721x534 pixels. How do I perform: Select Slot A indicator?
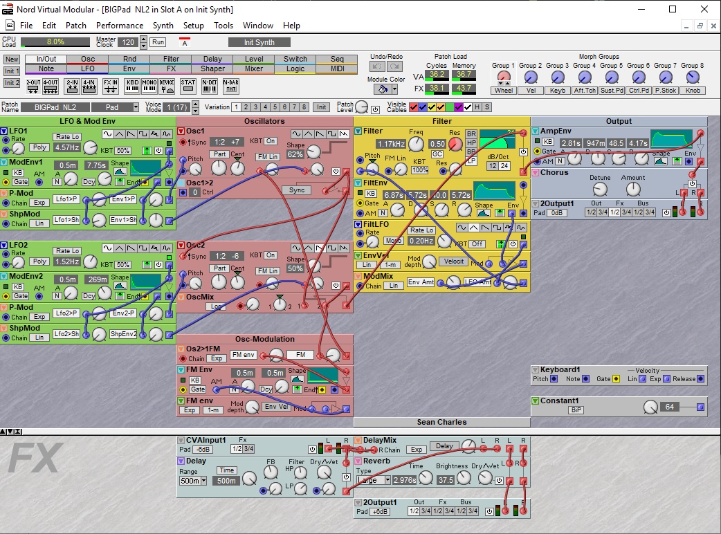click(x=184, y=42)
